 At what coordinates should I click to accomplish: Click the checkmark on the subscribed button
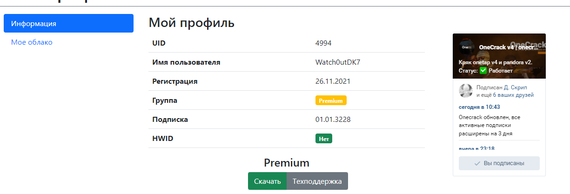tap(477, 163)
